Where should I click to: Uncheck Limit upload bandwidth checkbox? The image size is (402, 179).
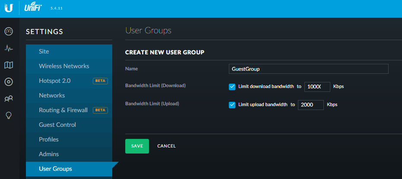232,105
